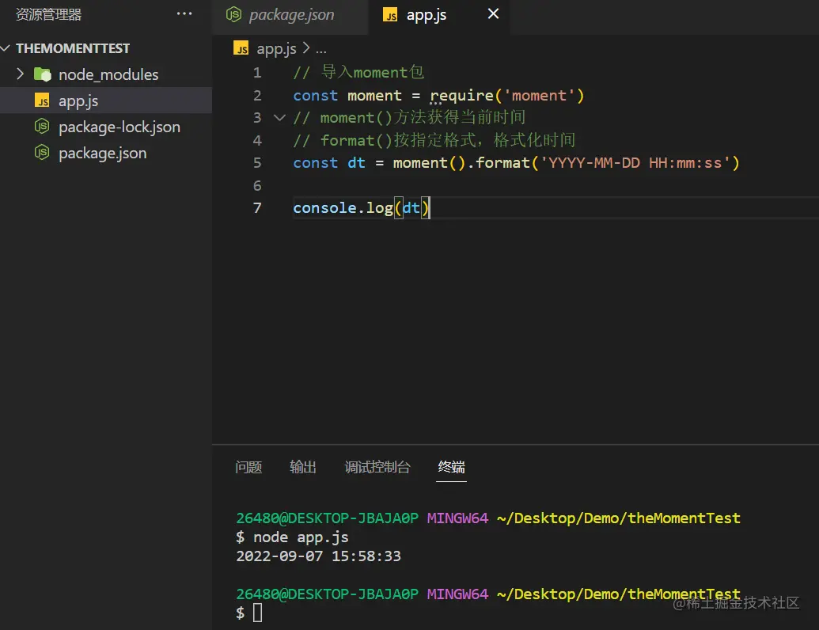Viewport: 819px width, 630px height.
Task: Select the 终端 (Terminal) panel tab
Action: pyautogui.click(x=451, y=467)
